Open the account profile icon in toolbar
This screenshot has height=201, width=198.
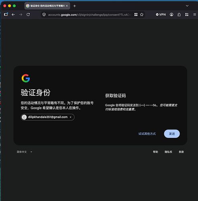[x=171, y=14]
